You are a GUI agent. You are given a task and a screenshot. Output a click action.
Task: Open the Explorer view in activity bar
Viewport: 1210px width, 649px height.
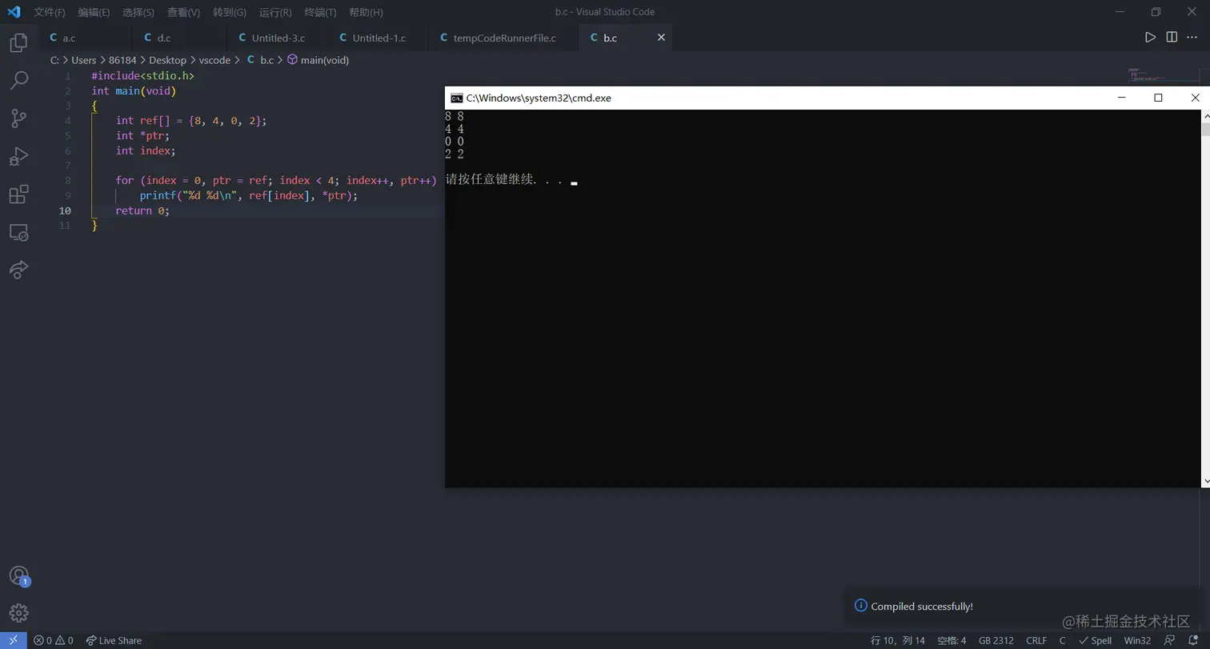(18, 42)
